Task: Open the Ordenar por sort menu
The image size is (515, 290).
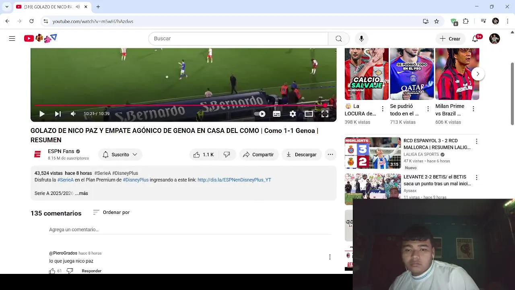Action: coord(111,212)
